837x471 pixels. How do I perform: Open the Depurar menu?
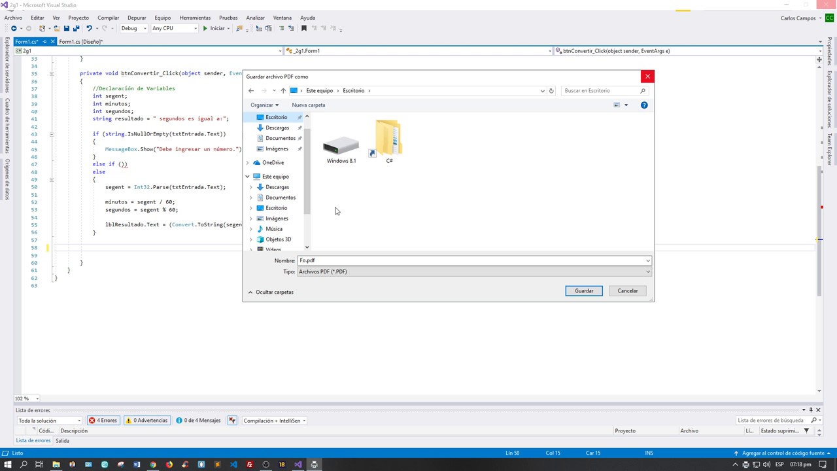point(137,18)
